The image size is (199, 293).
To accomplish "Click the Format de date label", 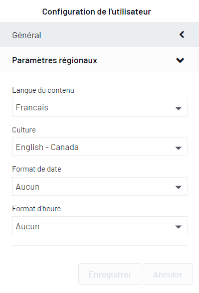I will click(37, 169).
